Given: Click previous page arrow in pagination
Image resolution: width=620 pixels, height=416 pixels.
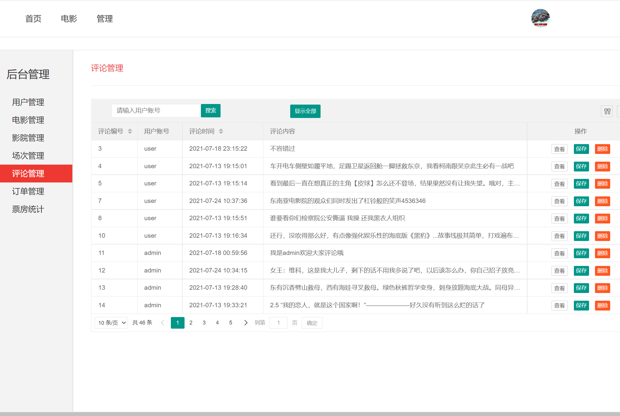Looking at the screenshot, I should click(163, 323).
